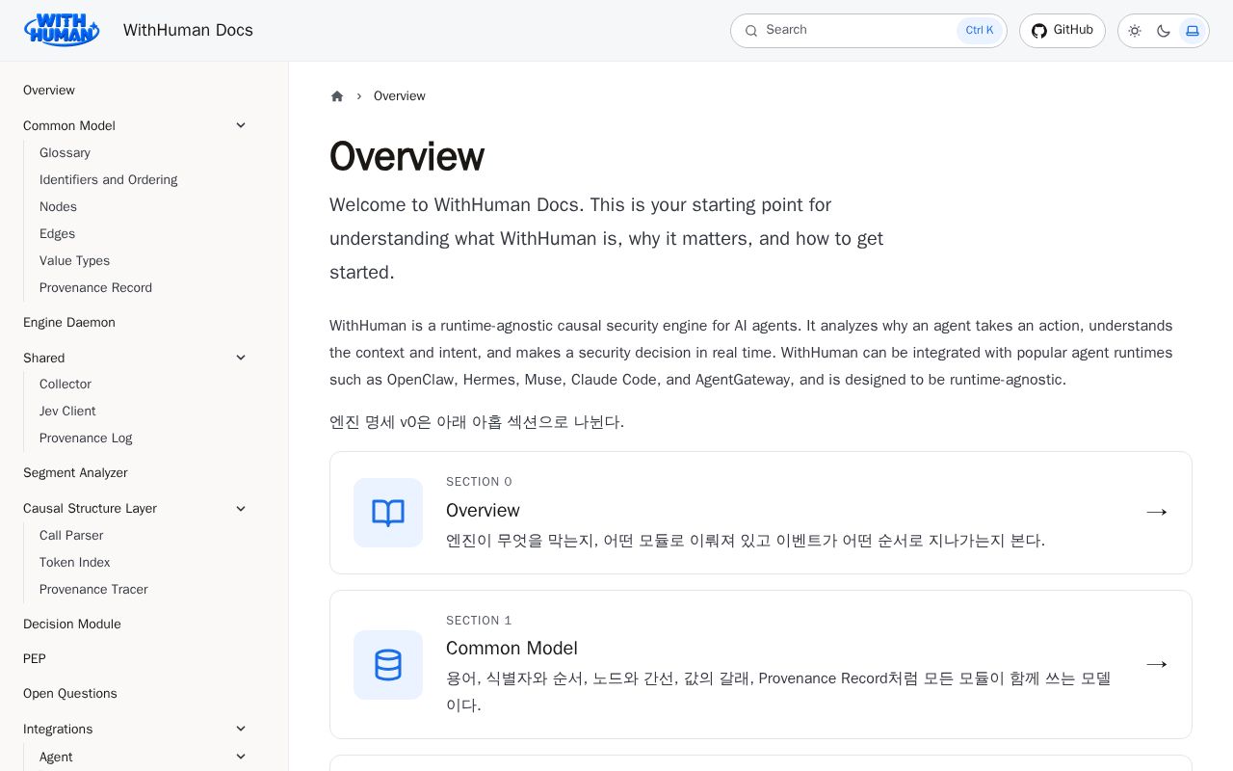Collapse the Agent sidebar subgroup

pyautogui.click(x=241, y=757)
